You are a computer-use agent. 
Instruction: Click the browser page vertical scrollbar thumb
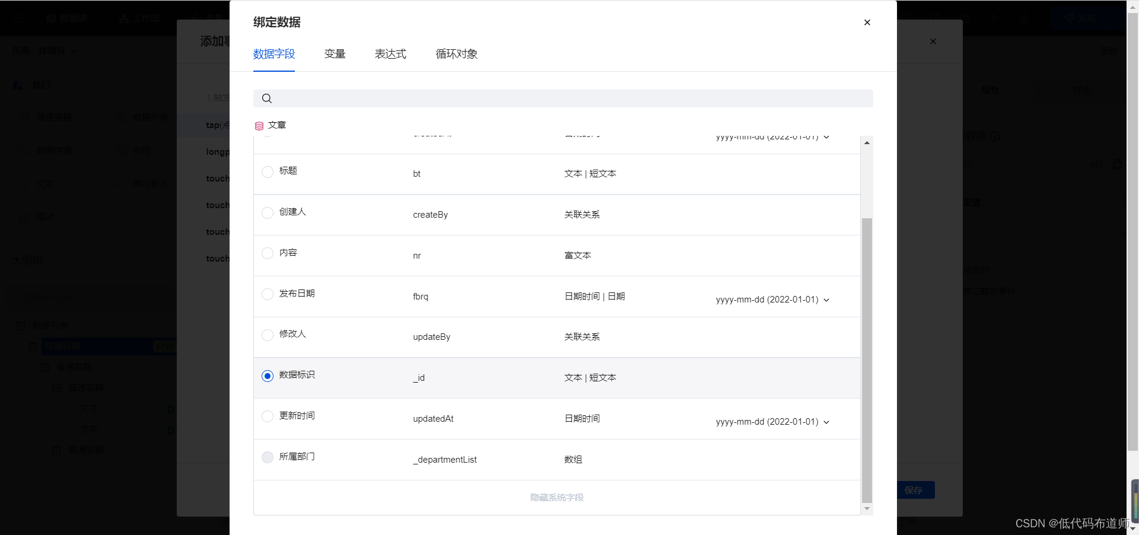pyautogui.click(x=1133, y=231)
